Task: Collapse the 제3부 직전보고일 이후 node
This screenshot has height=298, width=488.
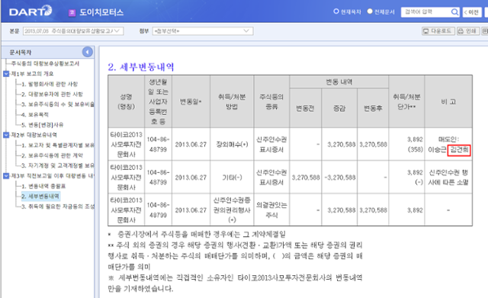Action: (x=6, y=176)
